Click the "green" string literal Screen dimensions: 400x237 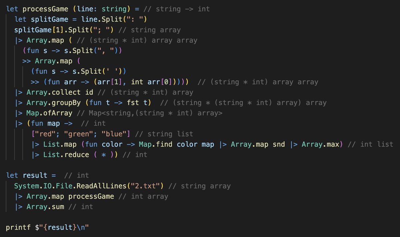(x=79, y=134)
